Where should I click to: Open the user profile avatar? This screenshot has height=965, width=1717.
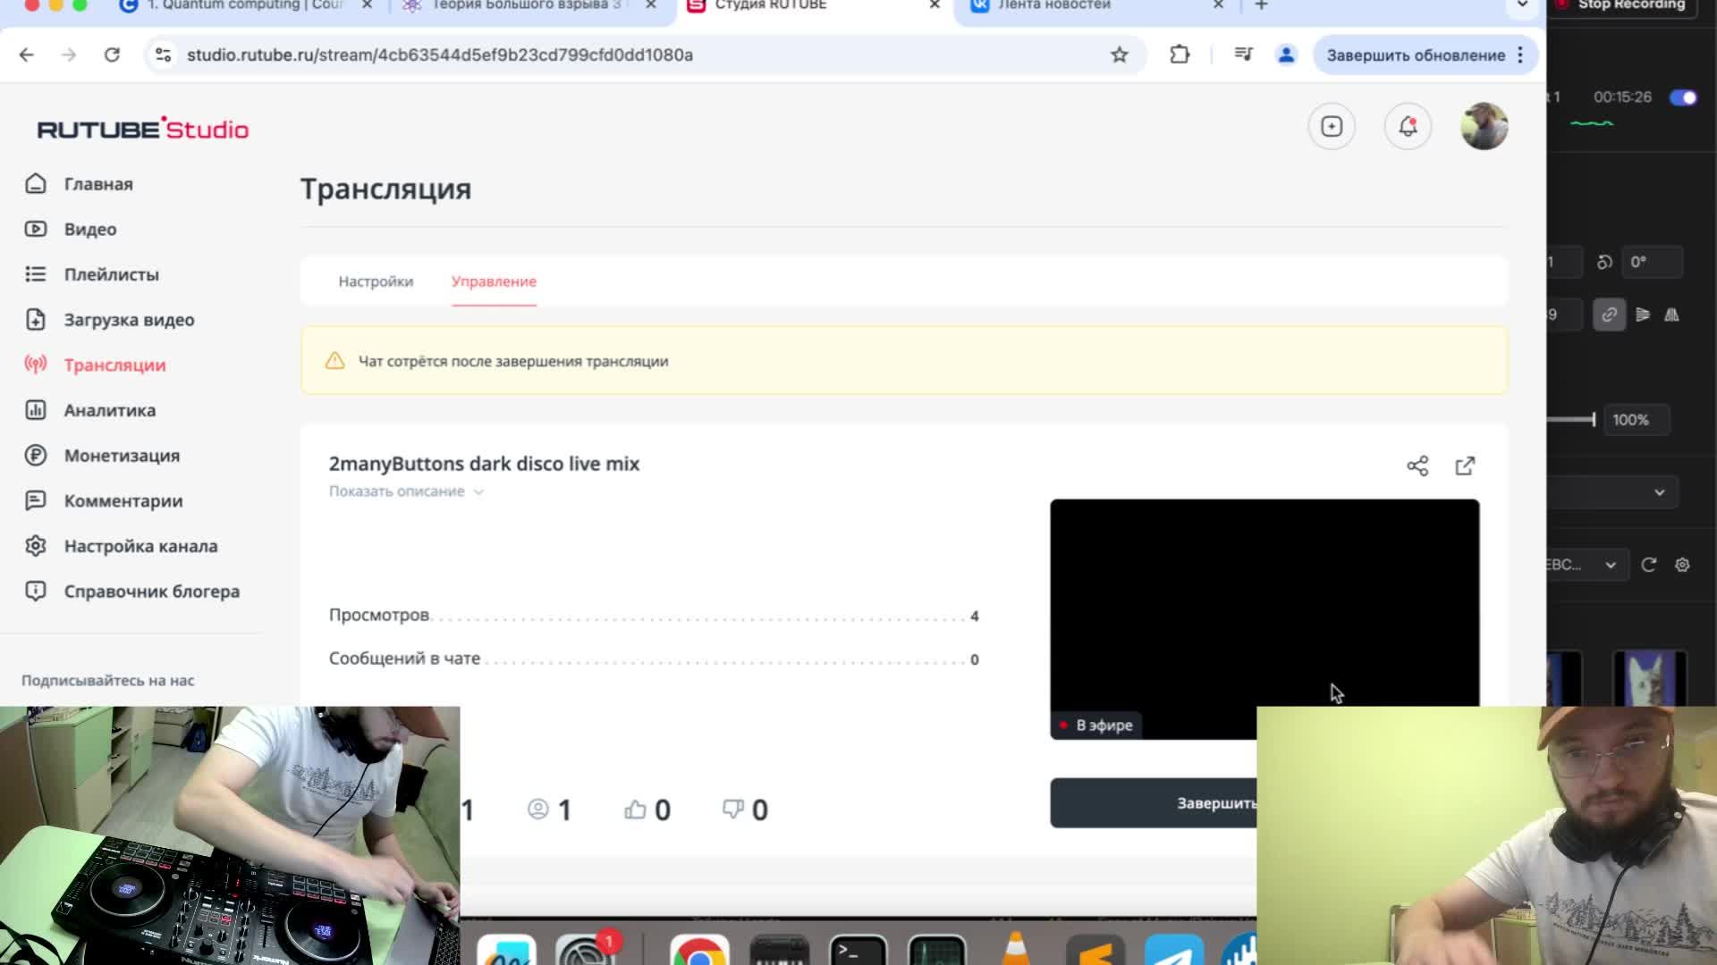(1484, 127)
